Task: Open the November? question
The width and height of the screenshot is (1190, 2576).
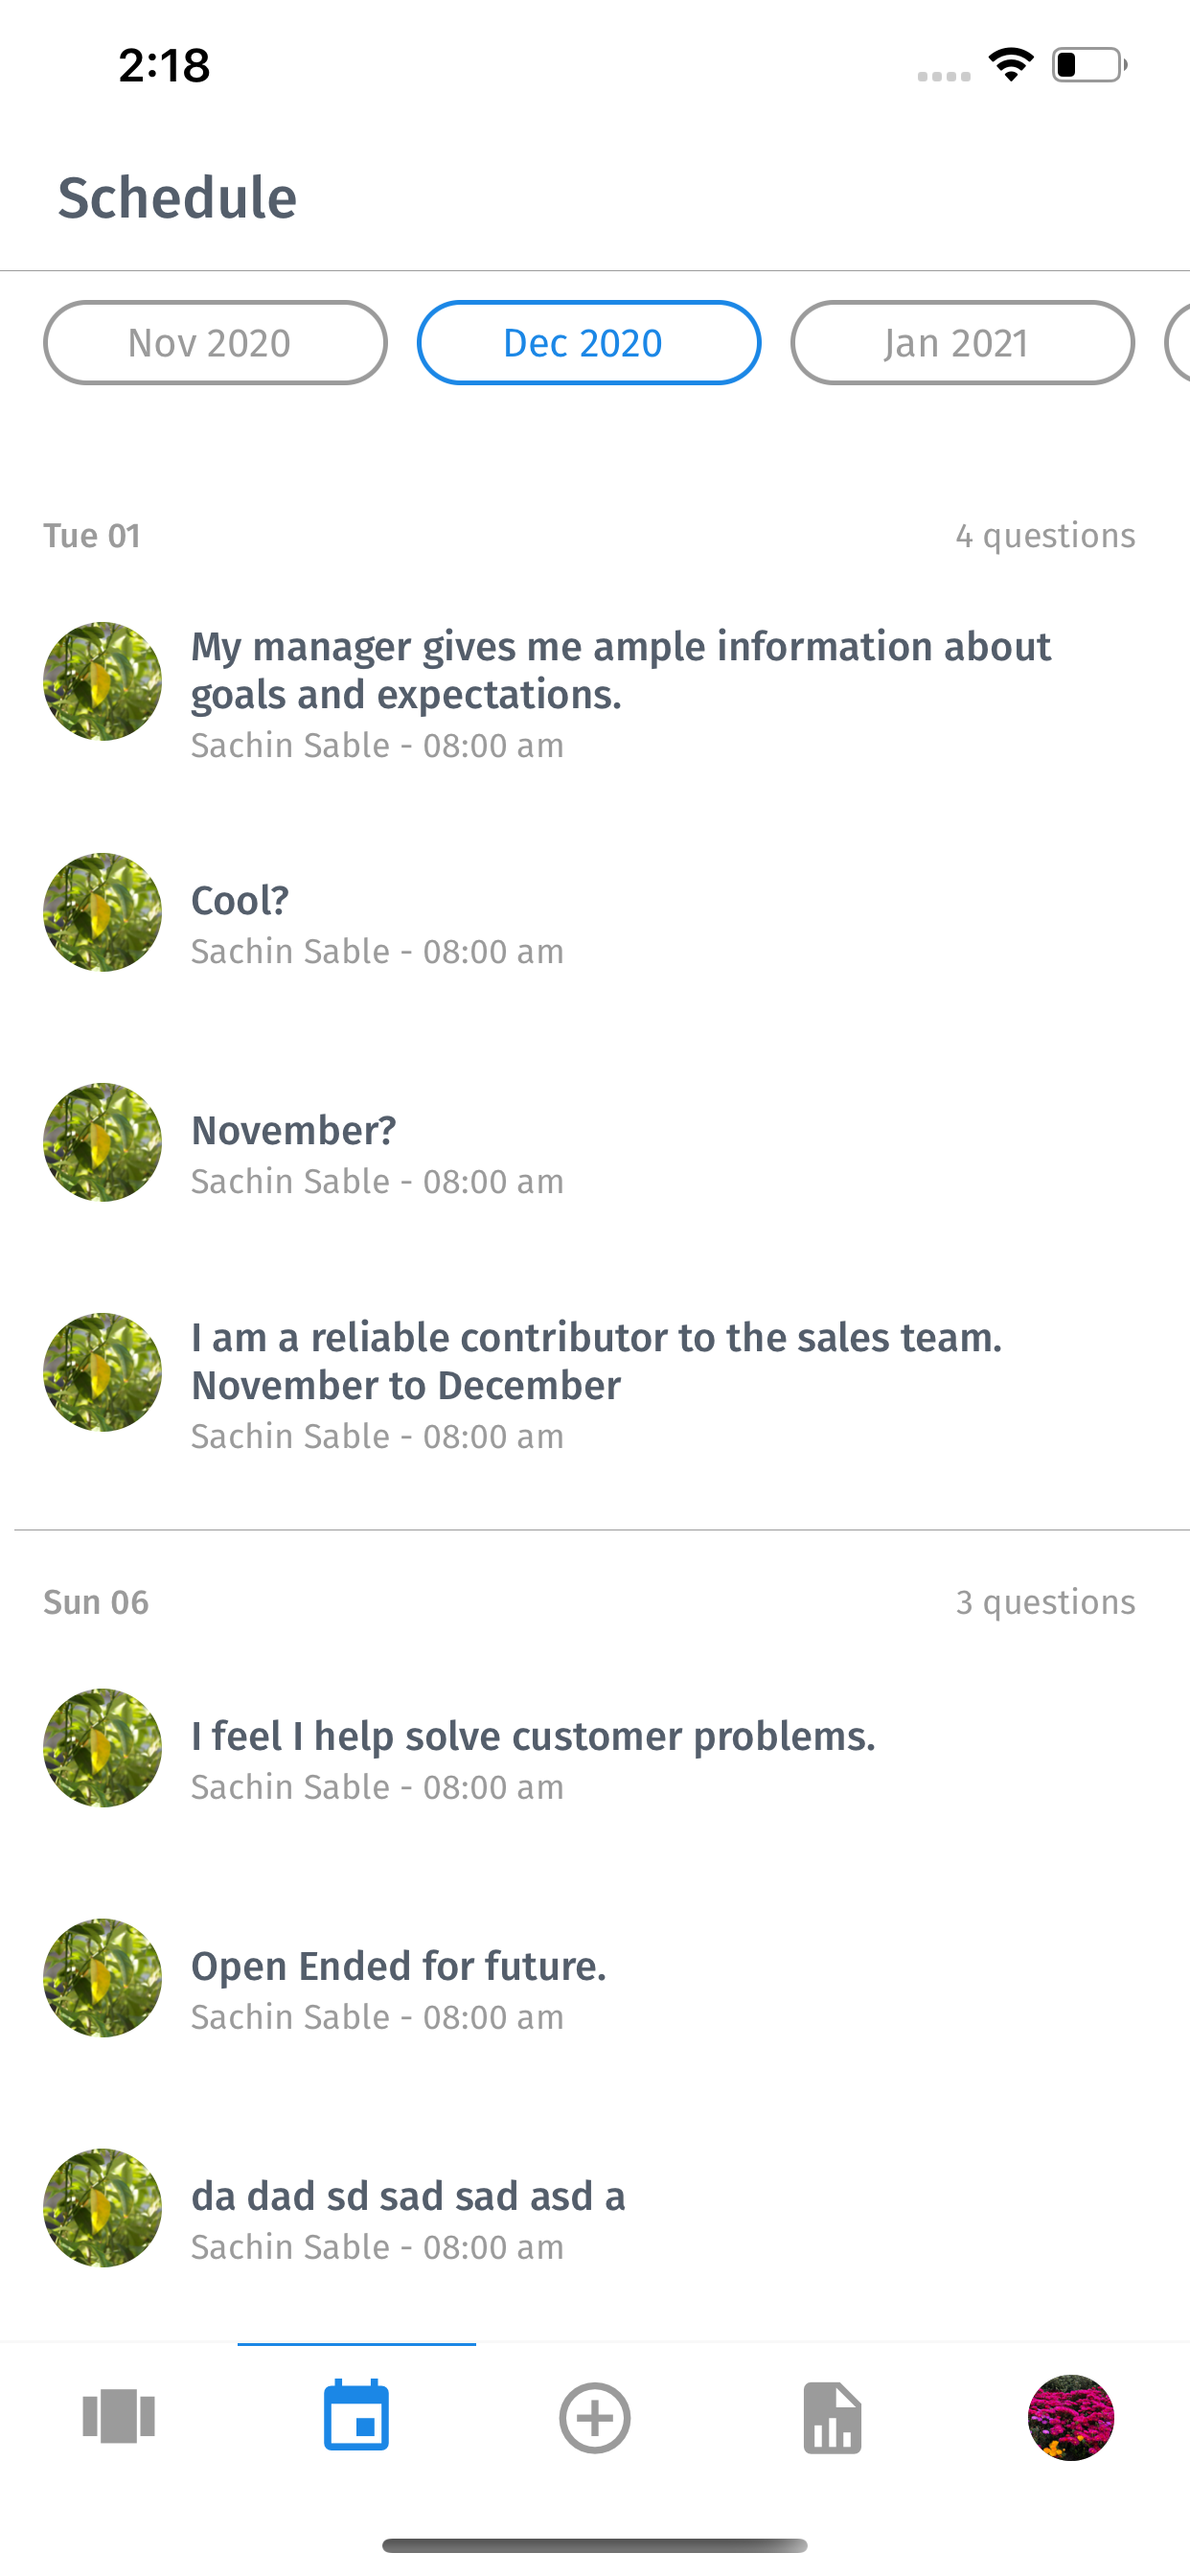Action: 377,1155
